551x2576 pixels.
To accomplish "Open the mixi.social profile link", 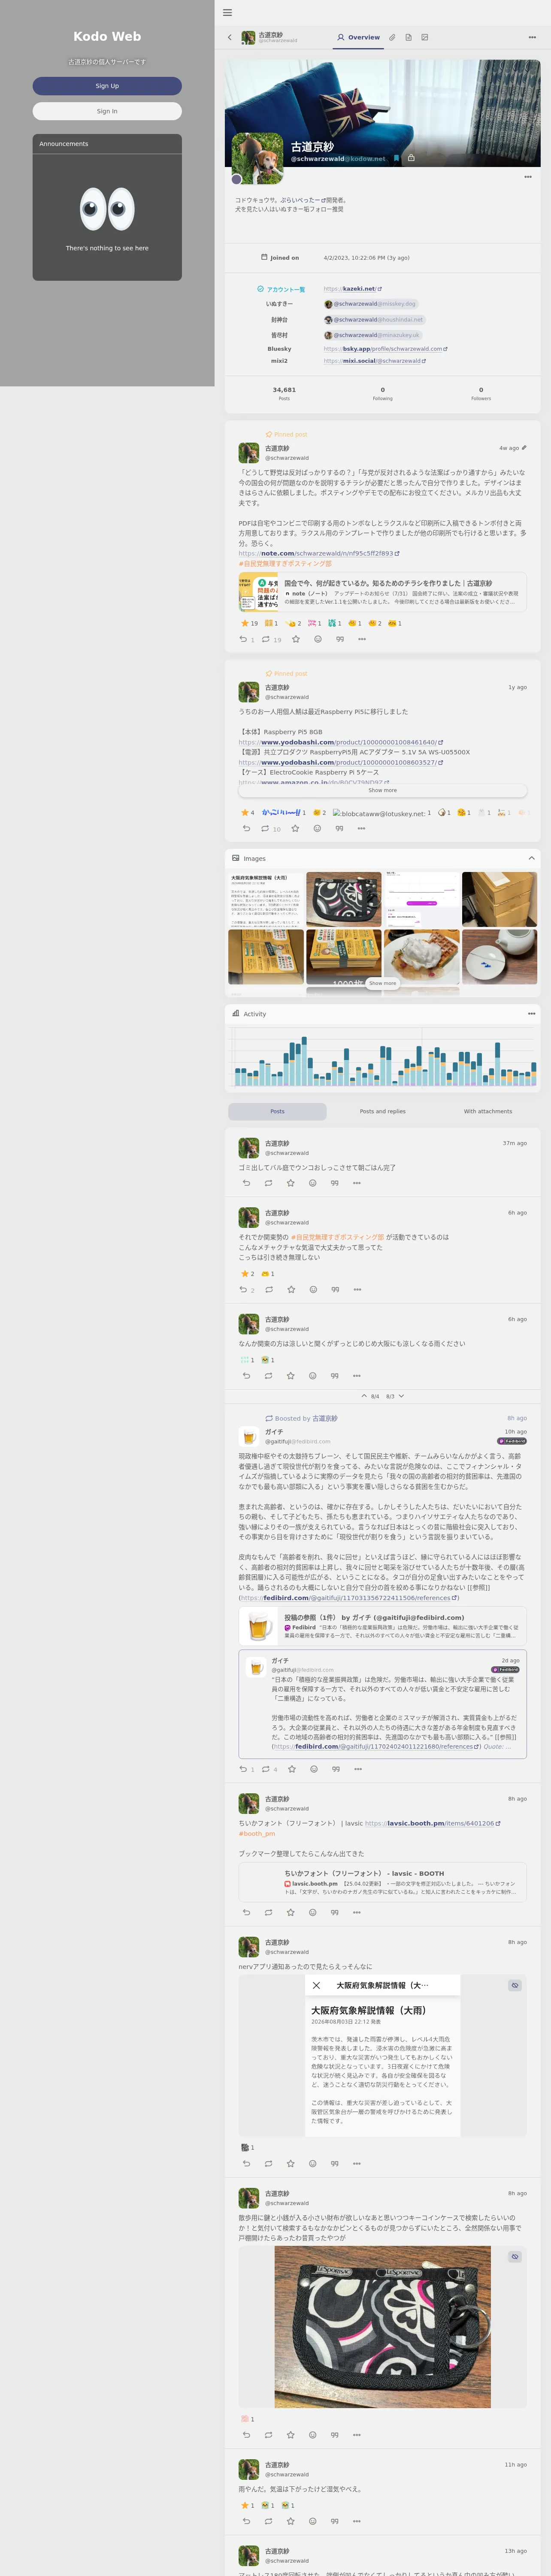I will click(x=374, y=361).
